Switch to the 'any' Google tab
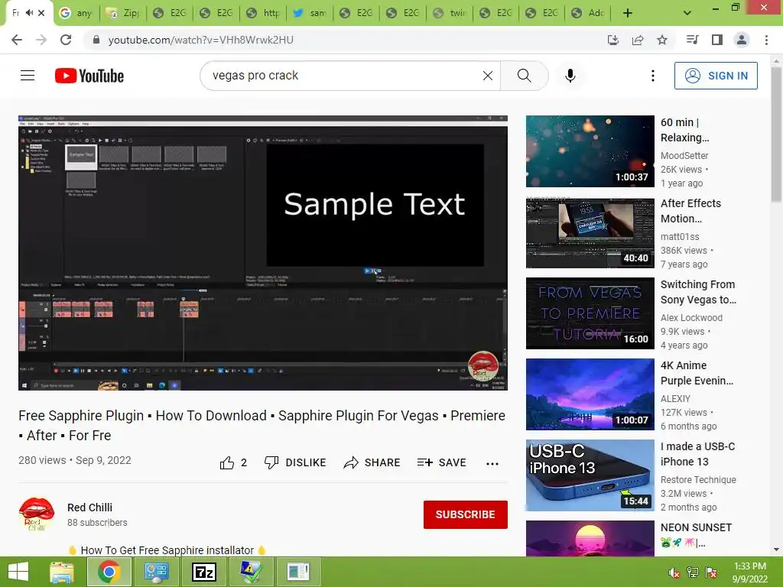The height and width of the screenshot is (587, 783). coord(76,13)
